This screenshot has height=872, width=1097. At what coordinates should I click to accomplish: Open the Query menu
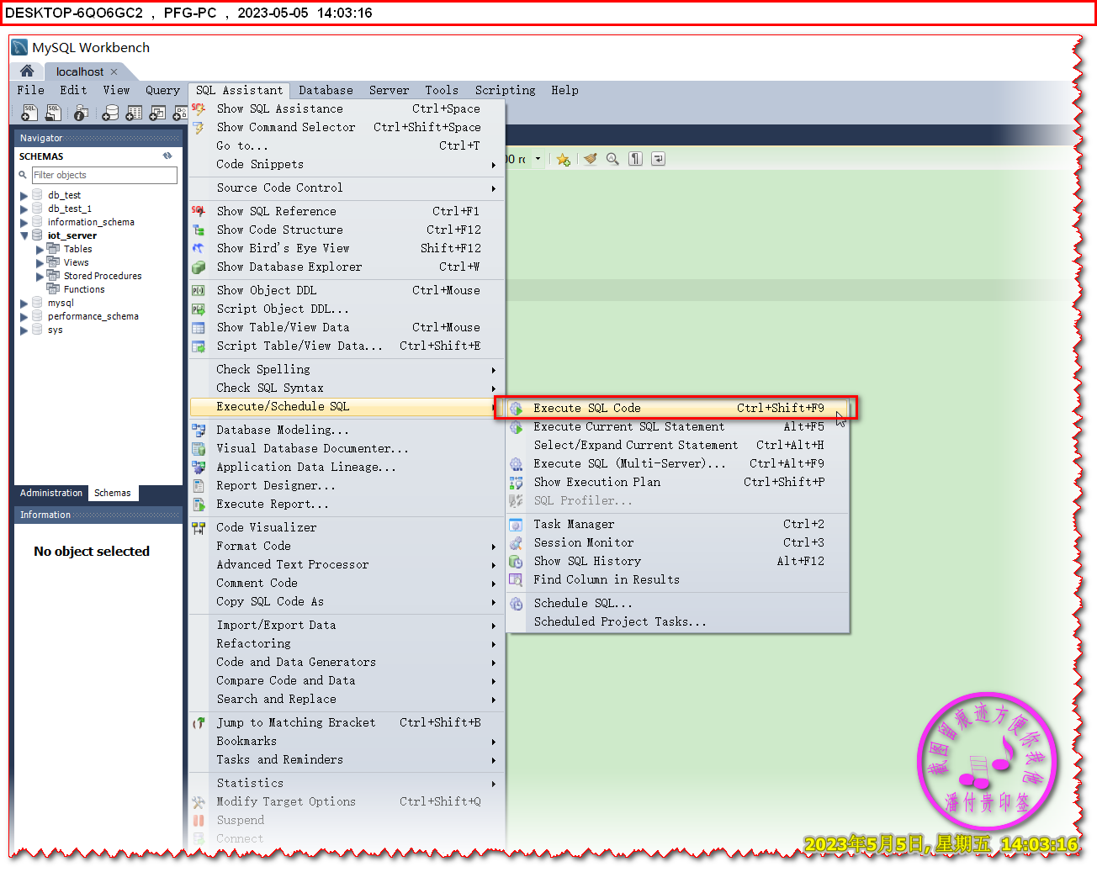point(162,90)
